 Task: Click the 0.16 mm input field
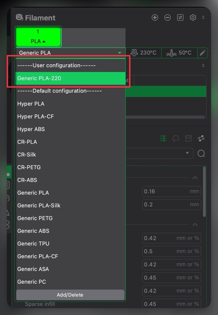(166, 191)
